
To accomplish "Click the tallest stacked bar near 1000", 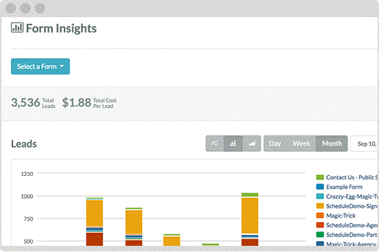I will (250, 219).
